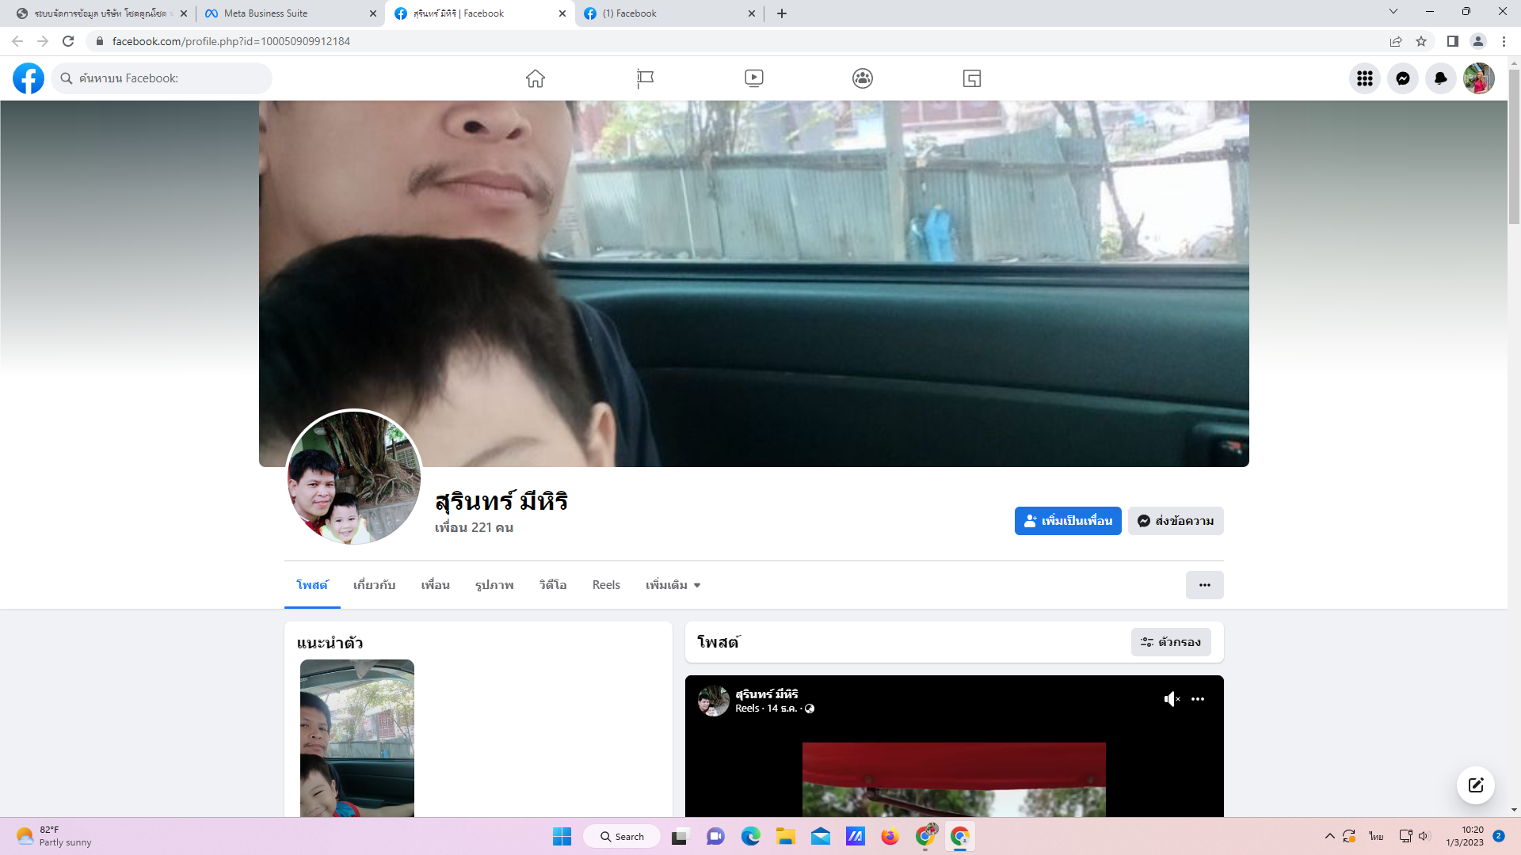The width and height of the screenshot is (1521, 855).
Task: Switch to the เกี่ยวกับ tab
Action: [x=374, y=585]
